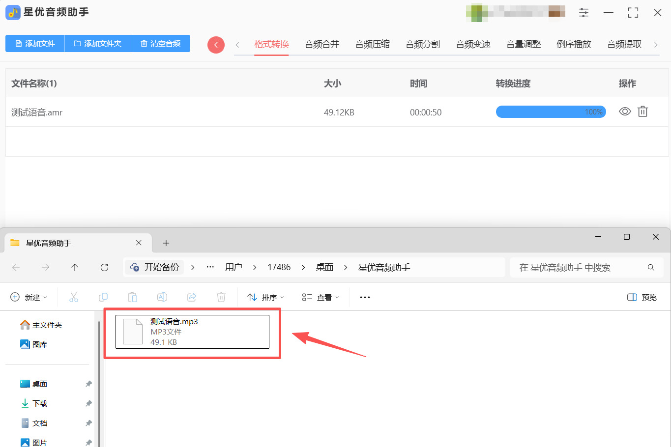Viewport: 671px width, 447px height.
Task: Switch to the 音频合并 tab
Action: pos(322,44)
